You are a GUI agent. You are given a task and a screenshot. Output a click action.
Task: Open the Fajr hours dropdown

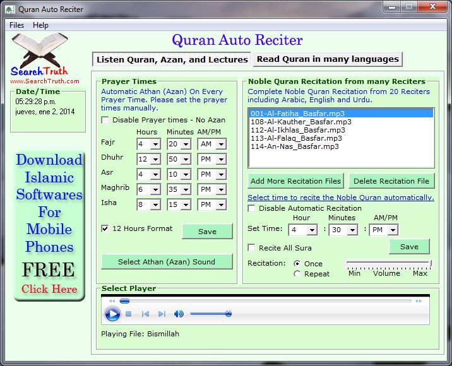point(155,144)
